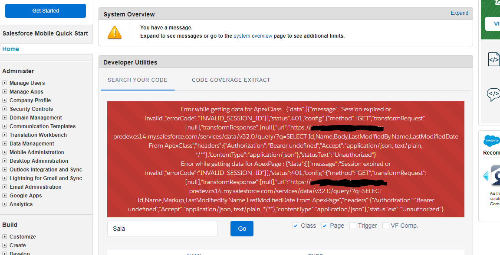Open Analytics link
The image size is (500, 255).
(21, 204)
